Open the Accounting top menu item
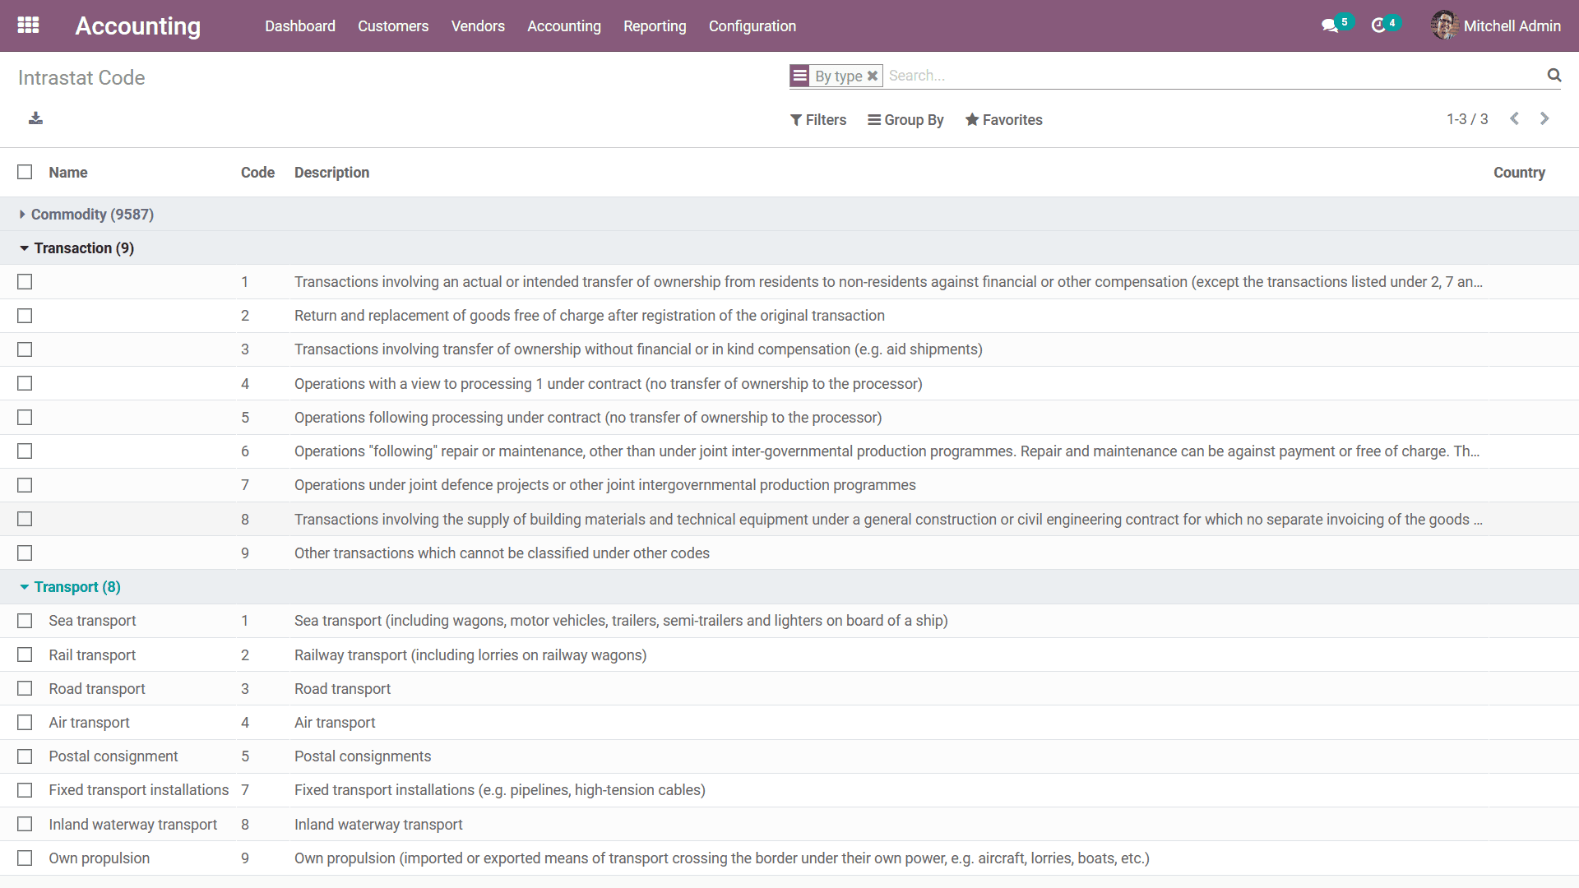 pyautogui.click(x=564, y=26)
